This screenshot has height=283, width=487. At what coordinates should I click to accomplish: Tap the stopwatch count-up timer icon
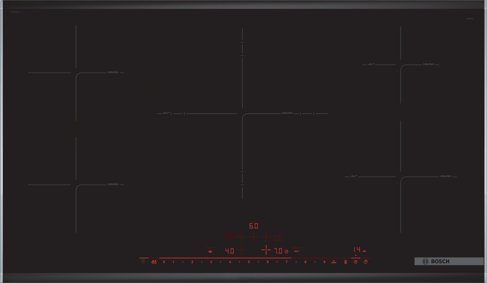366,262
